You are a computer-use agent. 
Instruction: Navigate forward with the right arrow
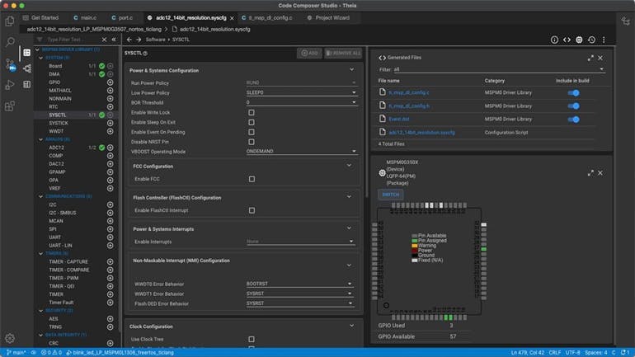pos(139,40)
